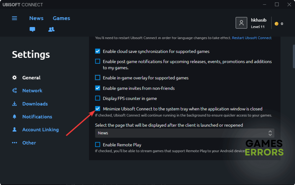Open the hamburger main menu
The image size is (295, 185).
pyautogui.click(x=15, y=18)
